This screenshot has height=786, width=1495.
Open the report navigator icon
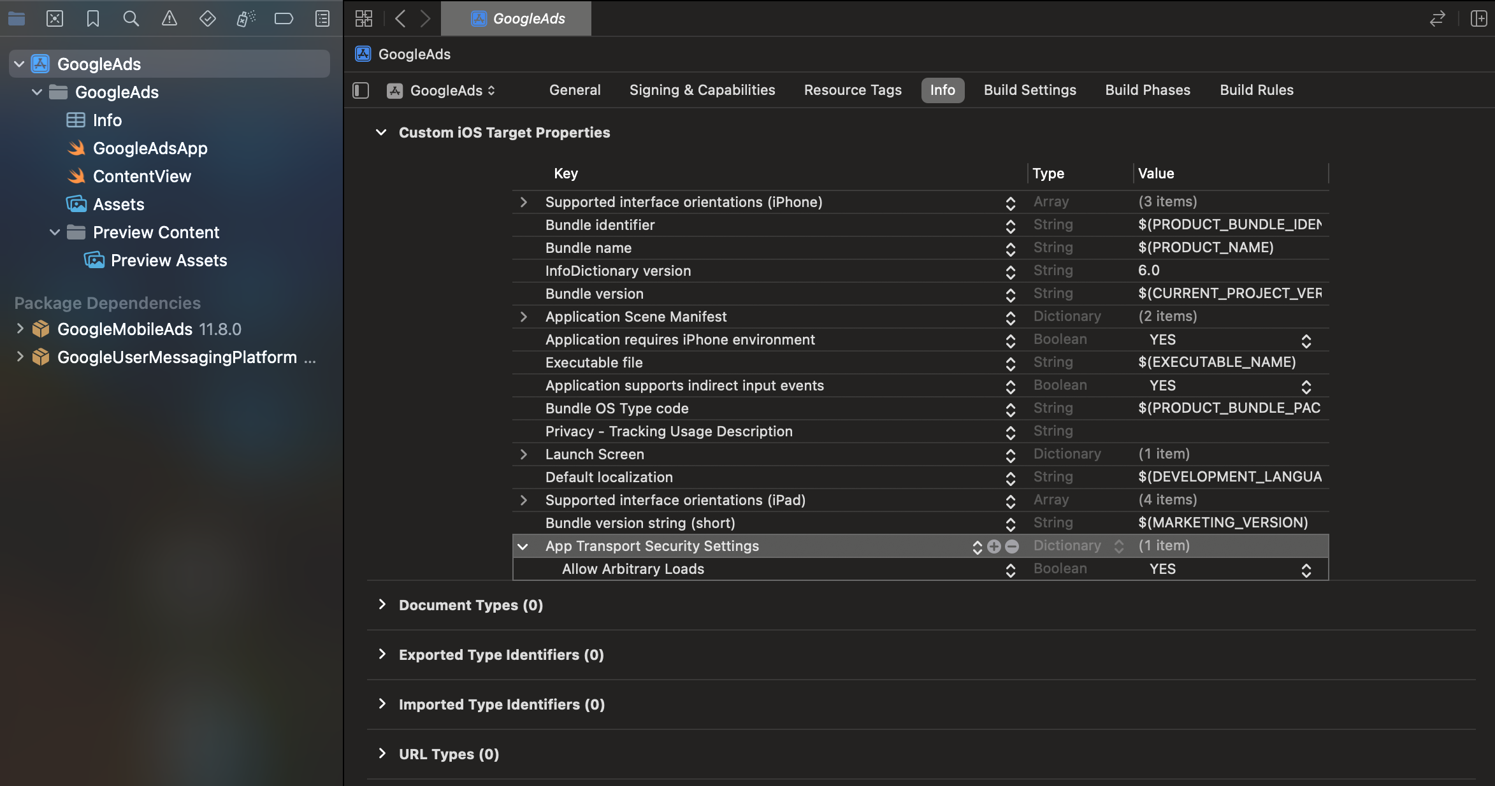[322, 18]
